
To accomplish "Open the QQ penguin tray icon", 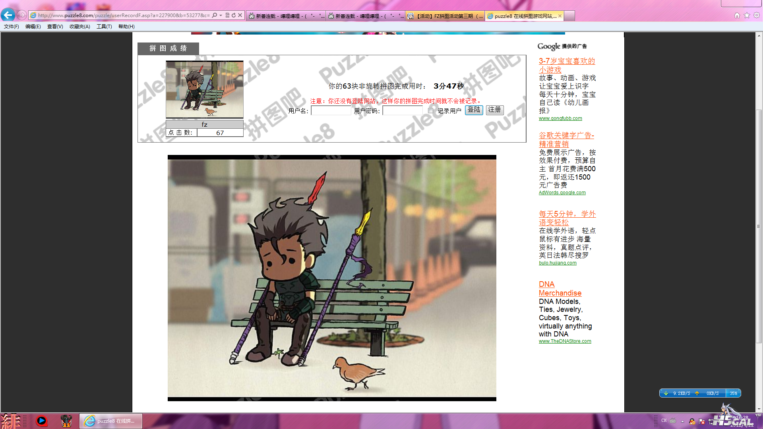I will (x=692, y=421).
